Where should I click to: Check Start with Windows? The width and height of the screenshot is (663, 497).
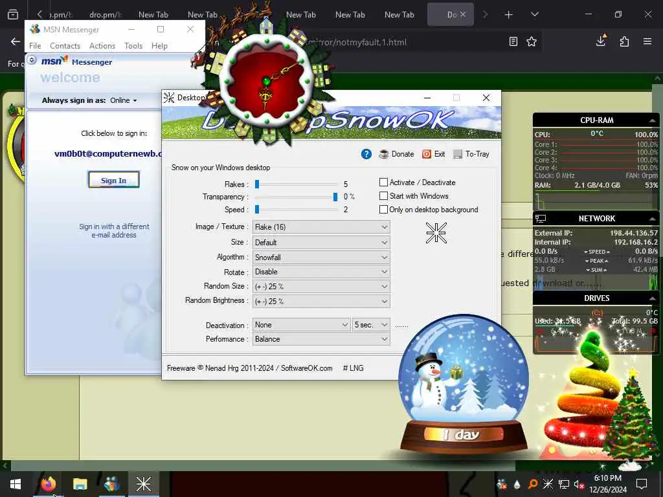(383, 195)
